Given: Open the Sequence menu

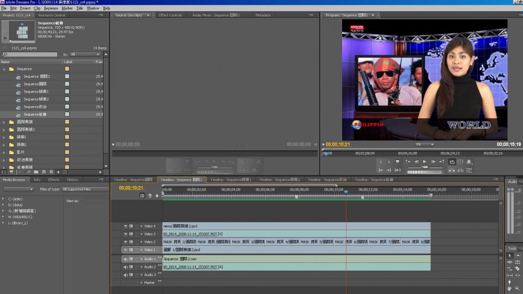Looking at the screenshot, I should (51, 8).
